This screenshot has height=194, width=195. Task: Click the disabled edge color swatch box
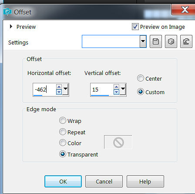coord(118,142)
